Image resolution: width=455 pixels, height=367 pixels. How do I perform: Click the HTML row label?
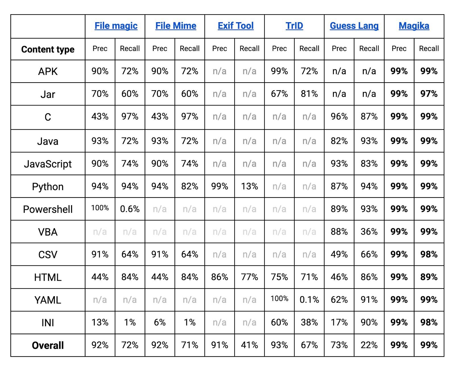[x=48, y=277]
